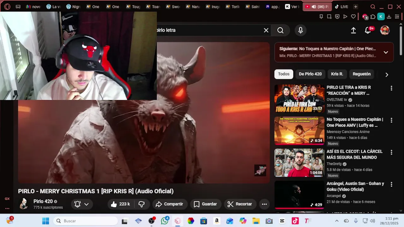Open Opera extensions cube icon
This screenshot has height=227, width=404.
click(x=373, y=17)
